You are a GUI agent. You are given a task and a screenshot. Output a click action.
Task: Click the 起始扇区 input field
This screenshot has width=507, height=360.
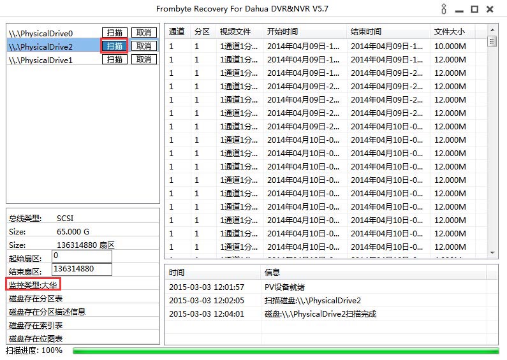coord(82,256)
